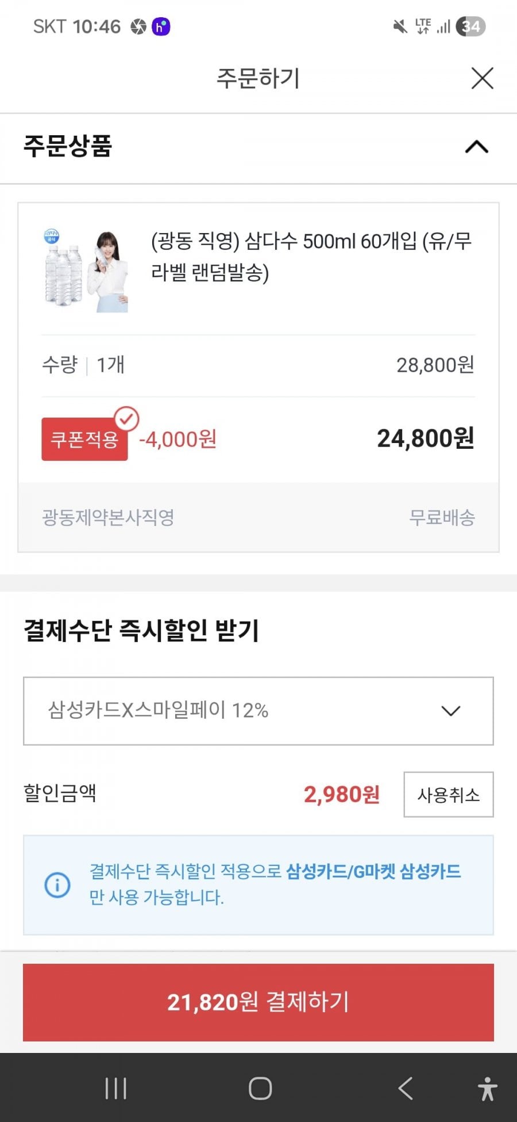
Task: Tap the red coupon check mark icon
Action: pos(126,418)
